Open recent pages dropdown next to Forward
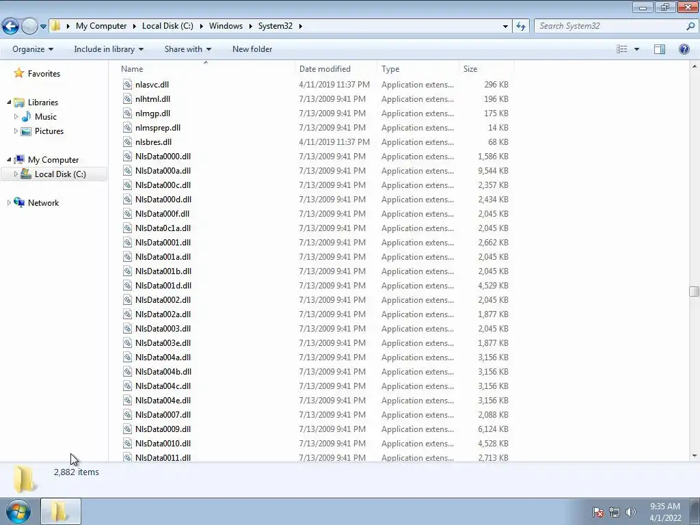 click(43, 27)
